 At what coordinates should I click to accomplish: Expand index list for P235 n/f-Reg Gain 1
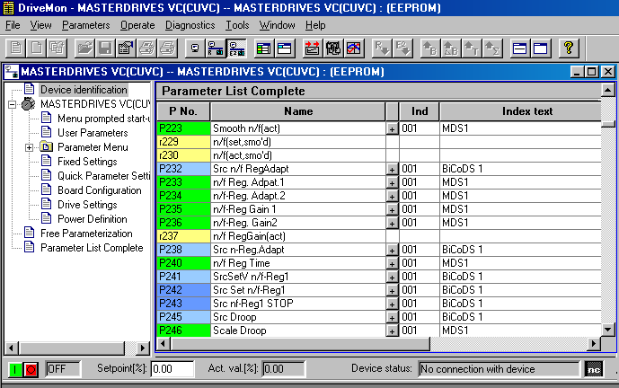click(x=392, y=209)
